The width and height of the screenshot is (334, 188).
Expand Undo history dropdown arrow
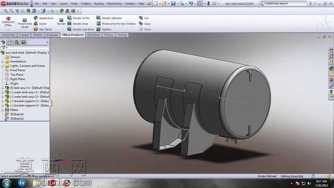[195, 4]
